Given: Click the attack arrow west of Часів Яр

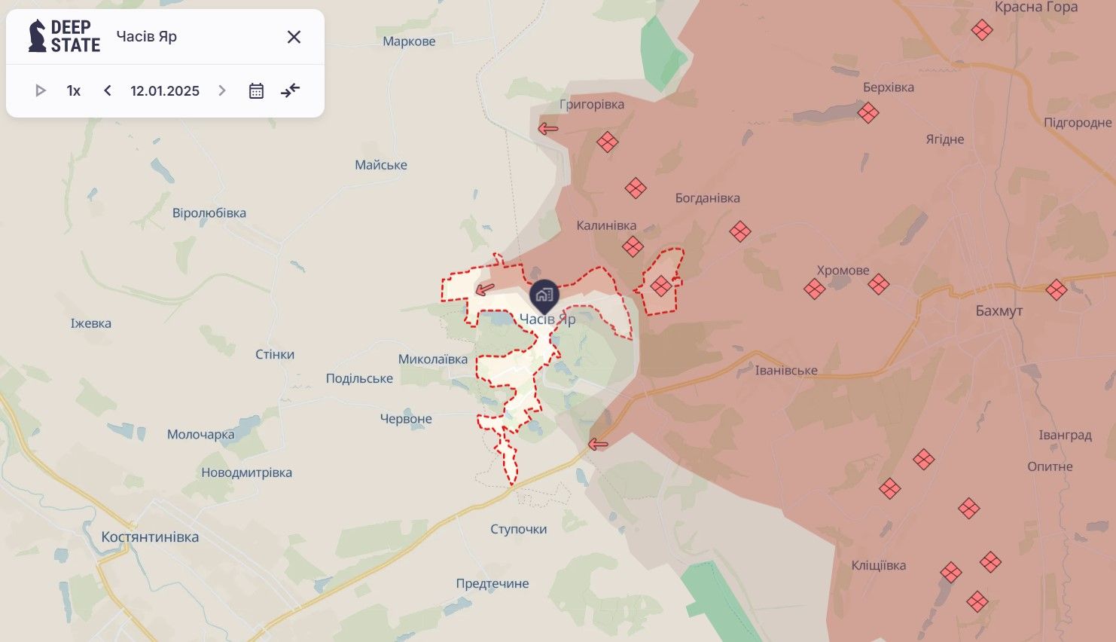Looking at the screenshot, I should pyautogui.click(x=486, y=289).
